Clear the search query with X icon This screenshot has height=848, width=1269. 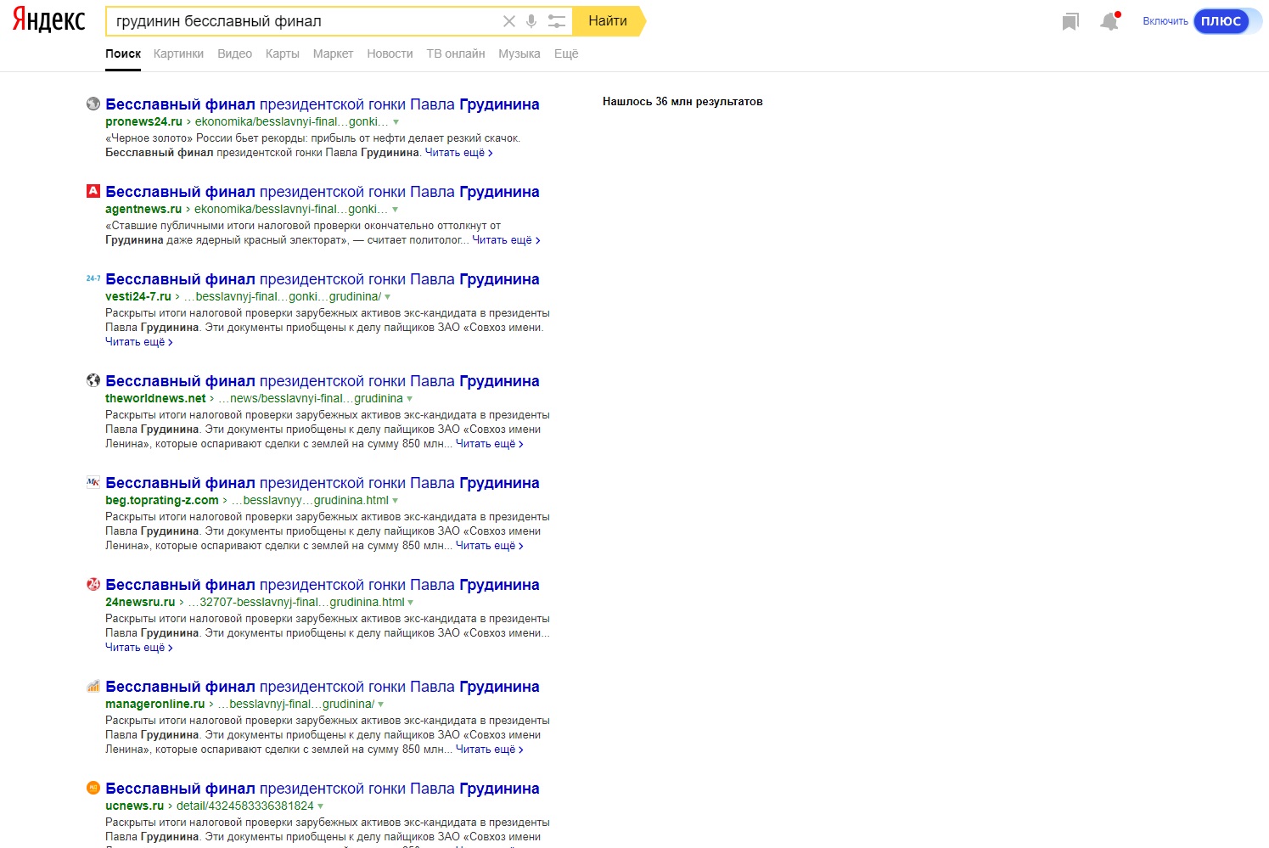click(509, 21)
